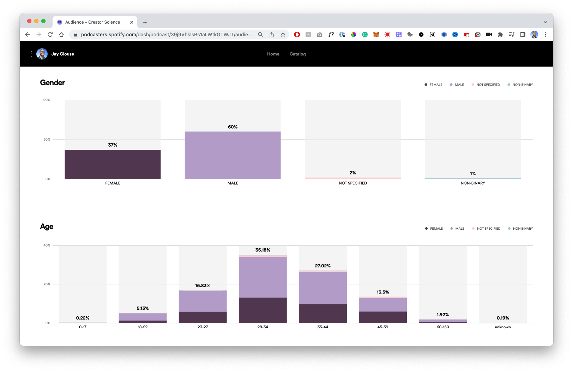Screen dimensions: 573x372
Task: Click the address bar URL
Action: [x=166, y=35]
